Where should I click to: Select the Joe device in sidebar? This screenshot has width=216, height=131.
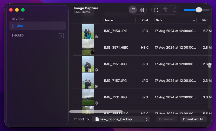tap(37, 26)
